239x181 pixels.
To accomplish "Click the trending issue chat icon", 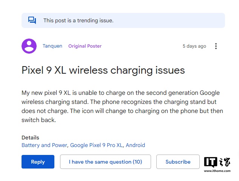I will point(32,20).
